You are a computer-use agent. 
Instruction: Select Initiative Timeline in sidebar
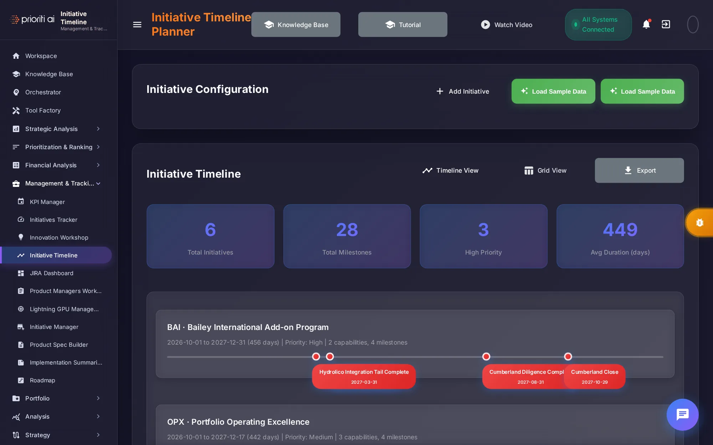click(57, 255)
